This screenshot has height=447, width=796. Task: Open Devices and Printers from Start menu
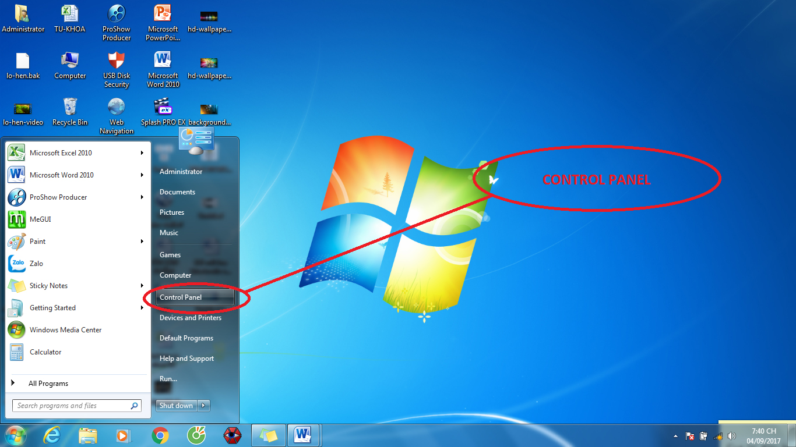191,318
